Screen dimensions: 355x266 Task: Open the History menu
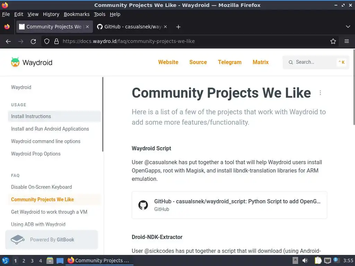coord(51,14)
